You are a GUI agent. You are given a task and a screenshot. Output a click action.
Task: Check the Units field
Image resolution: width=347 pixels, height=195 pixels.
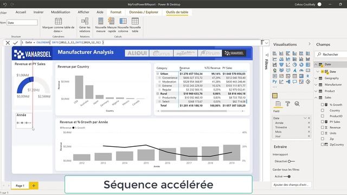(323, 133)
